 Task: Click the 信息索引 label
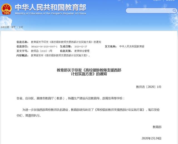[23, 46]
